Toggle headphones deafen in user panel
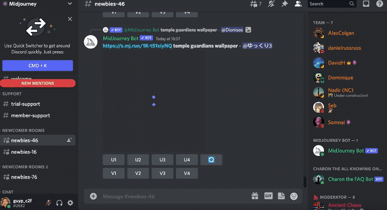The height and width of the screenshot is (210, 387). click(x=59, y=203)
